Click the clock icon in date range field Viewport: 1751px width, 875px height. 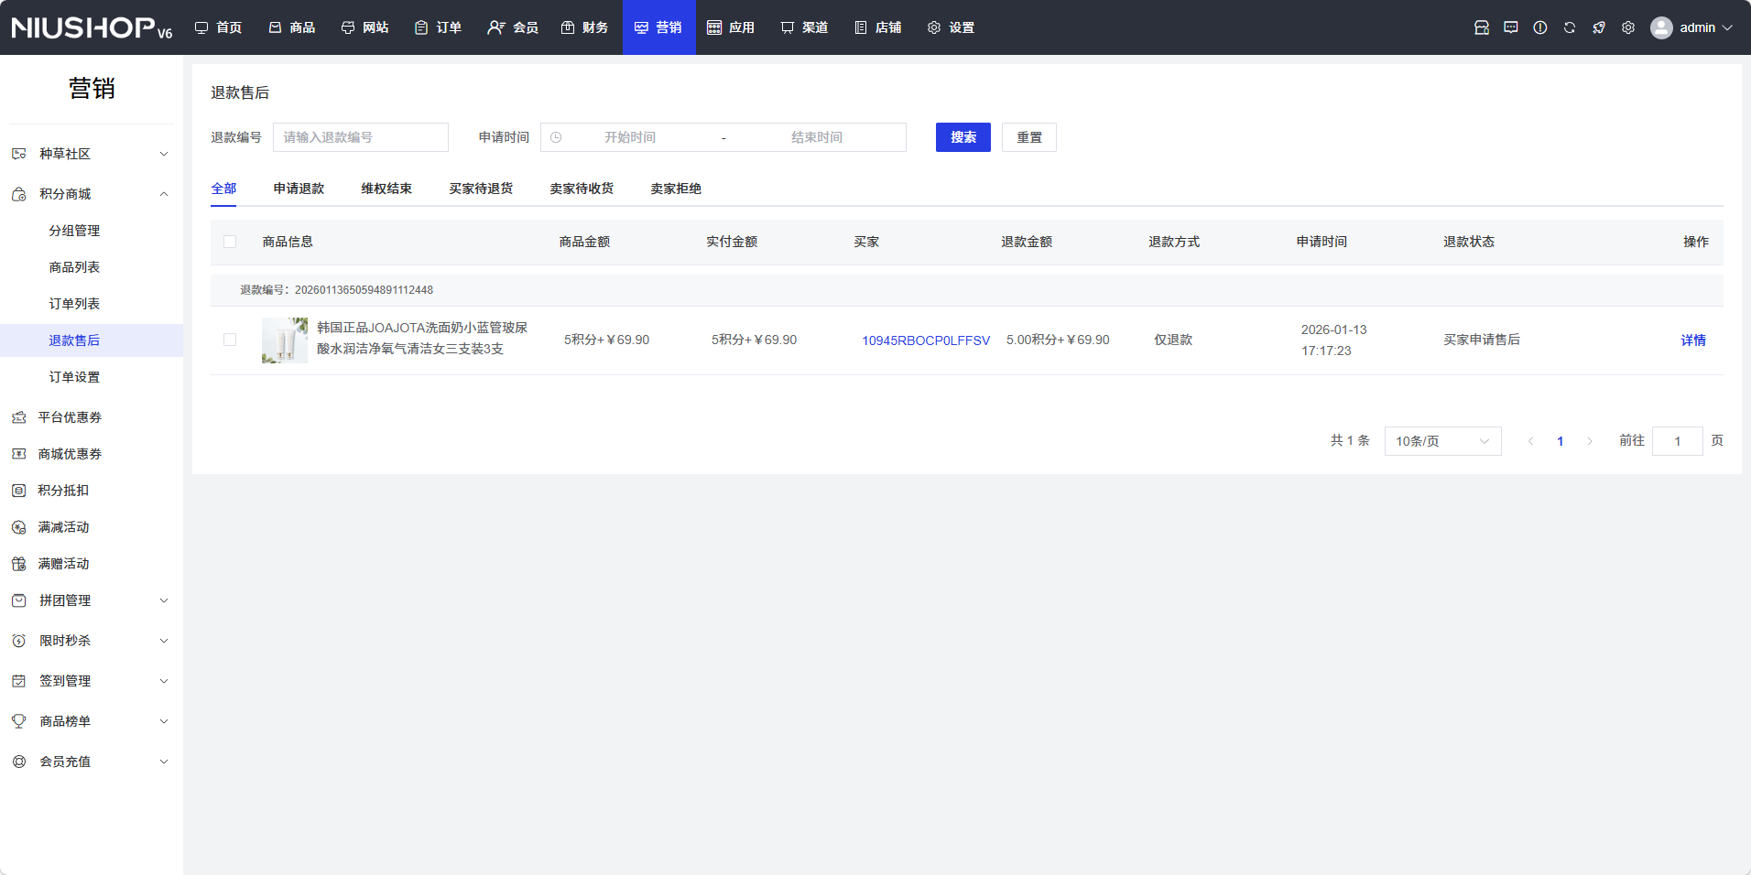tap(556, 137)
